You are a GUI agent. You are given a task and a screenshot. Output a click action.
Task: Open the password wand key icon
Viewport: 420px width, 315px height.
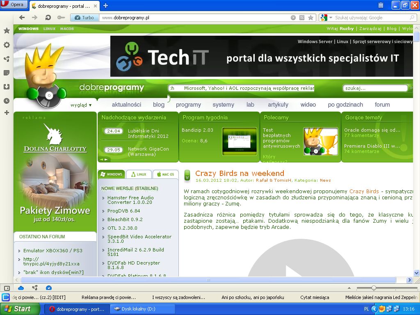pyautogui.click(x=61, y=18)
